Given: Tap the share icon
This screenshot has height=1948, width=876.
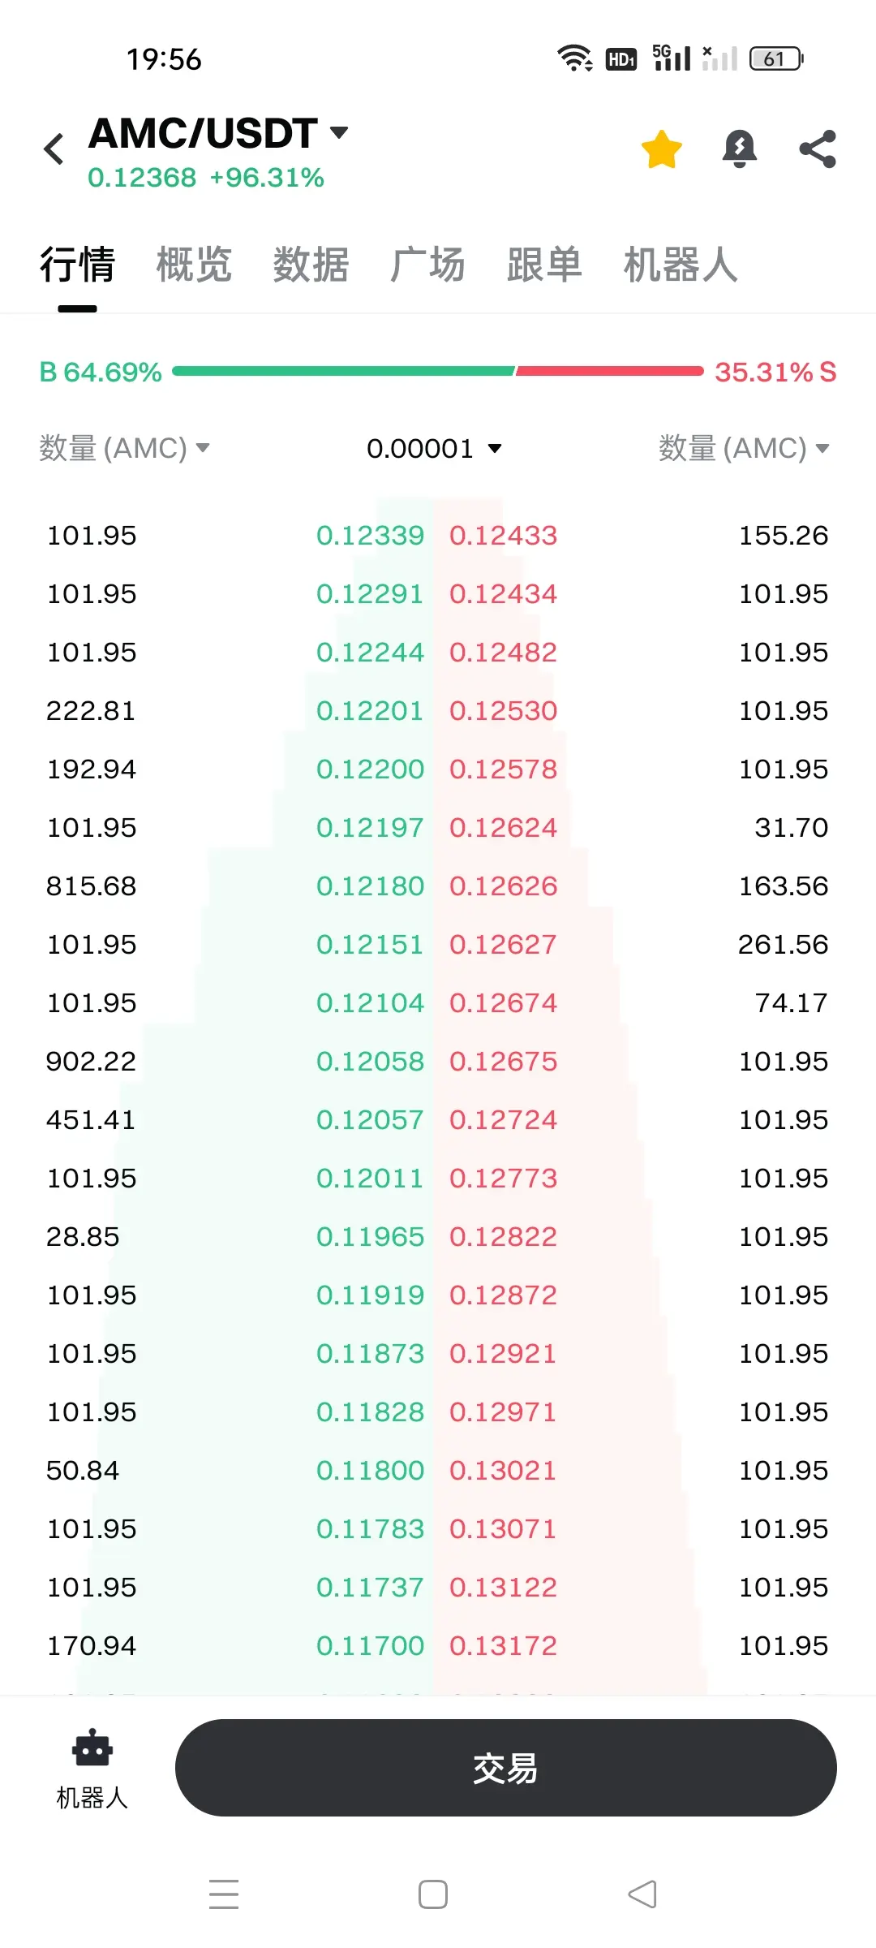Looking at the screenshot, I should click(x=818, y=149).
